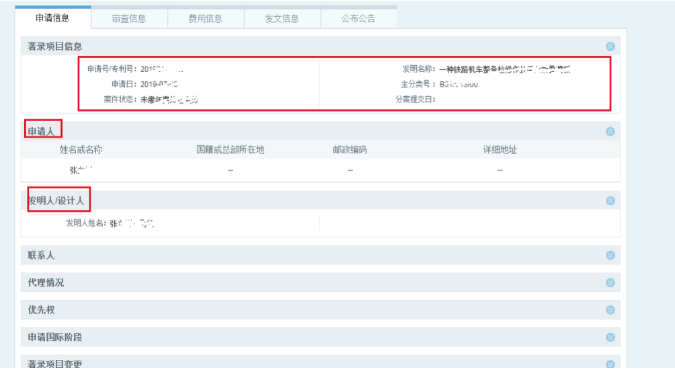This screenshot has width=675, height=370.
Task: Go to the 发文信息 tab
Action: (282, 19)
